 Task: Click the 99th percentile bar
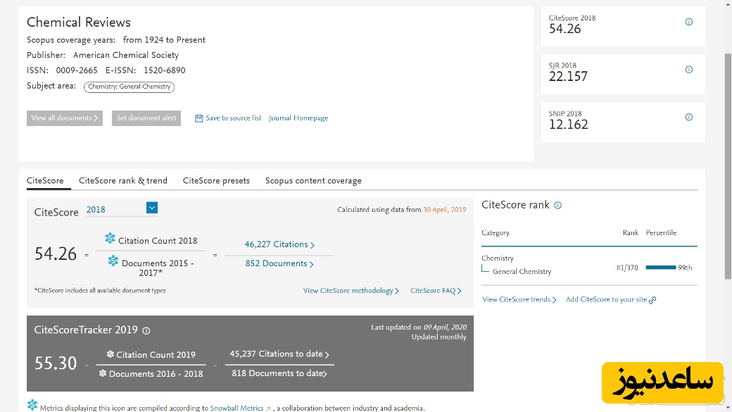(x=660, y=268)
